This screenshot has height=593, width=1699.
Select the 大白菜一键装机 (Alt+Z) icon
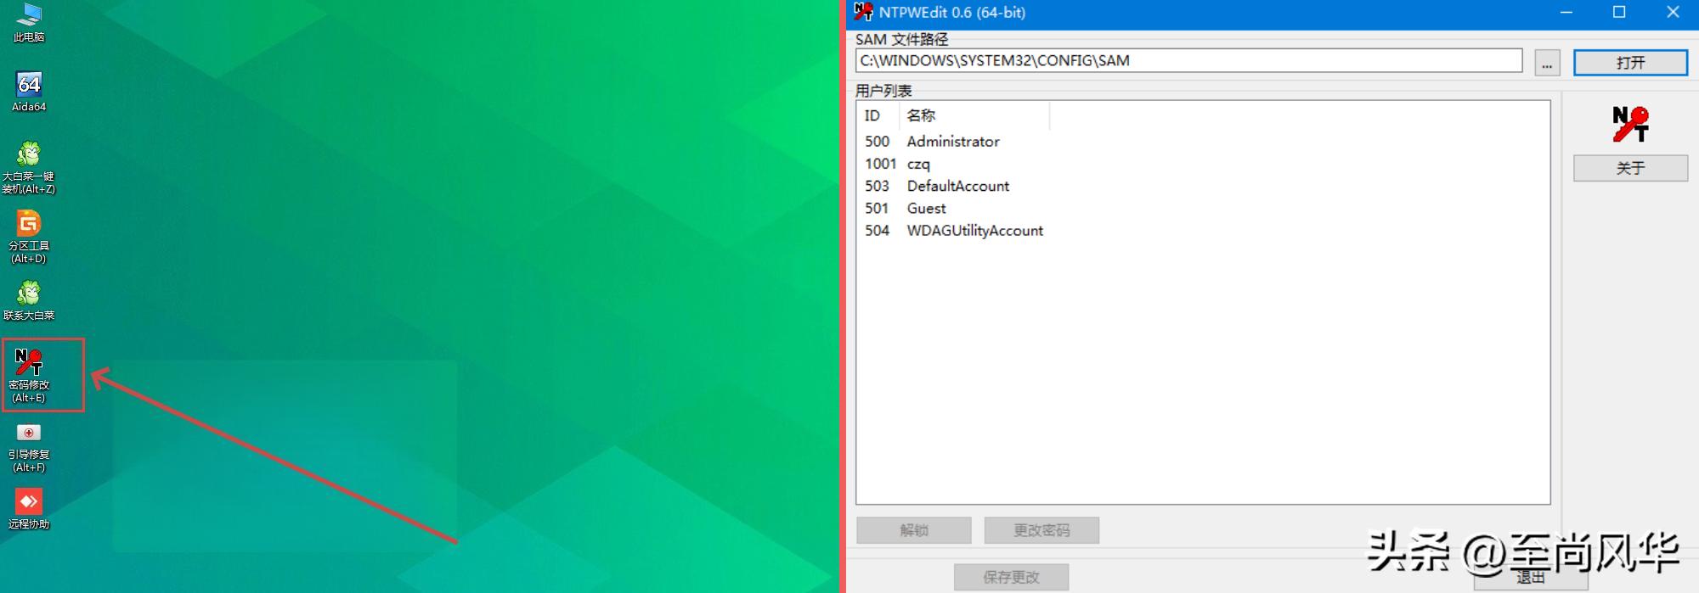(29, 167)
